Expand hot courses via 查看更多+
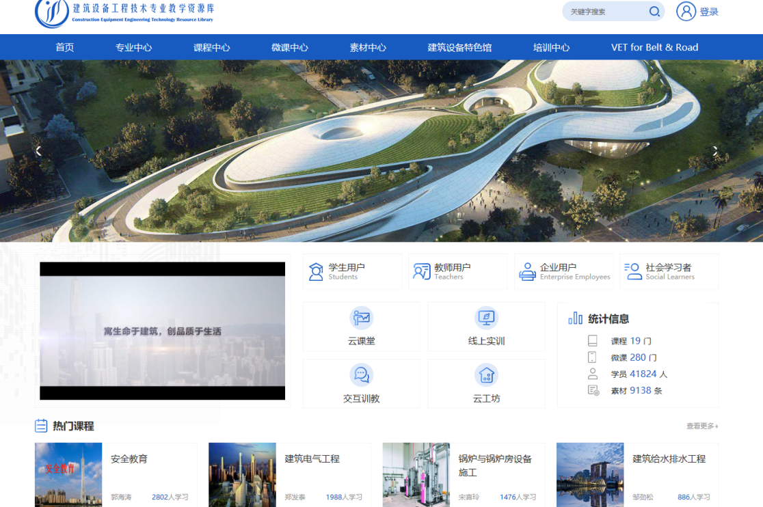The image size is (763, 507). [702, 426]
